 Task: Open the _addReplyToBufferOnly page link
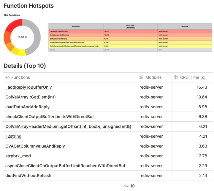28,87
